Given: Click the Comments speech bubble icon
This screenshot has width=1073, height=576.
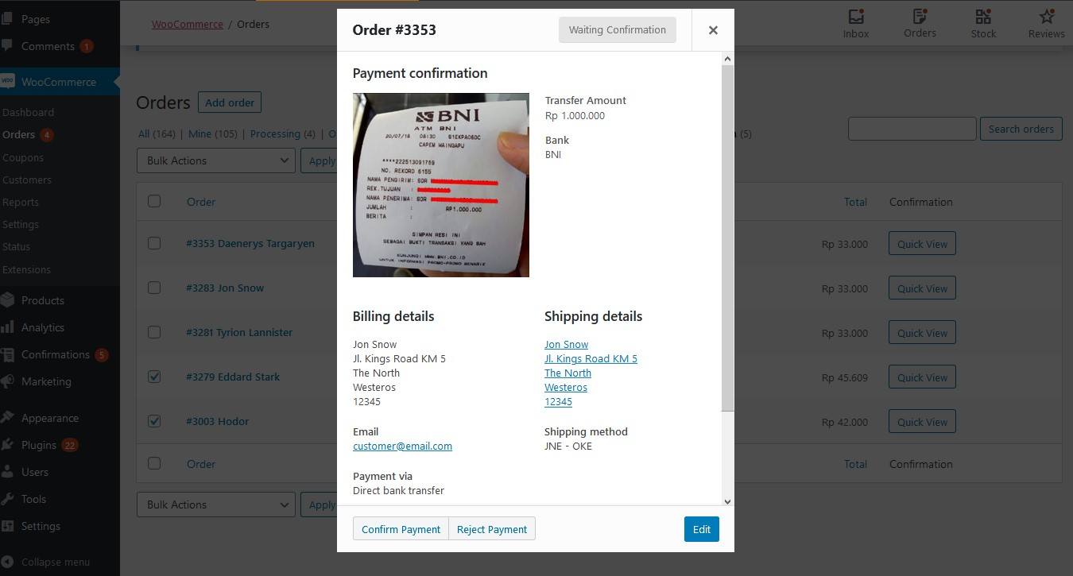Looking at the screenshot, I should [x=7, y=46].
